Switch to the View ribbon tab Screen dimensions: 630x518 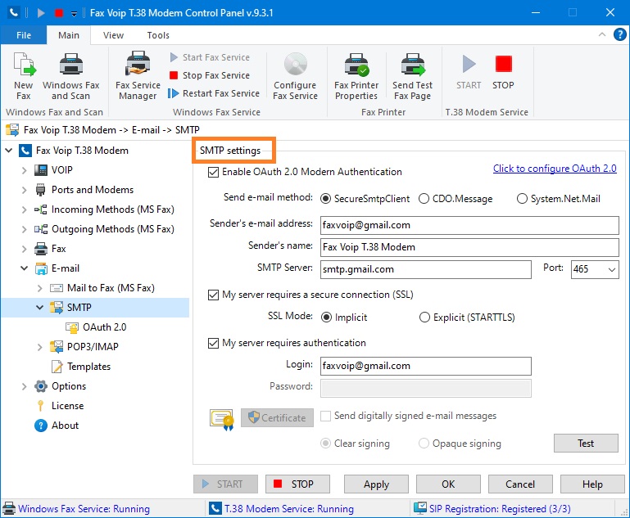click(113, 35)
